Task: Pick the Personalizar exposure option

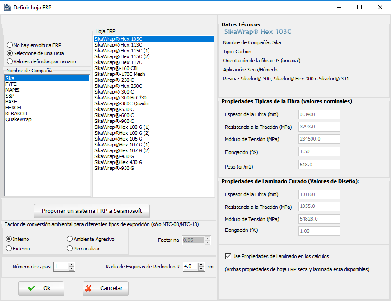Action: (70, 249)
